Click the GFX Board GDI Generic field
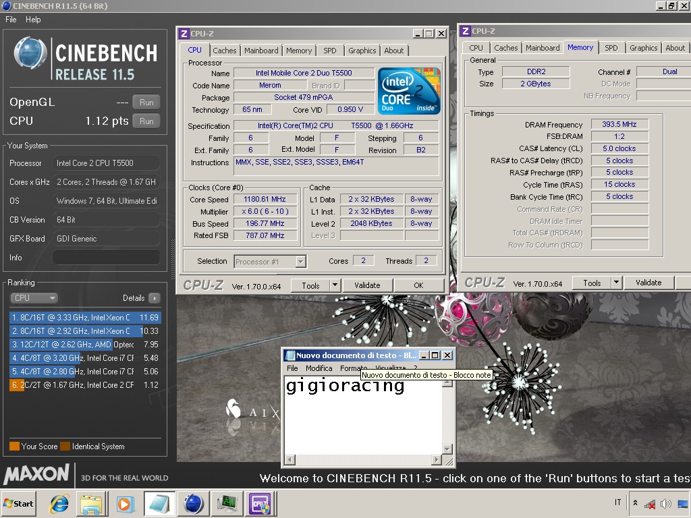Image resolution: width=691 pixels, height=518 pixels. 106,239
